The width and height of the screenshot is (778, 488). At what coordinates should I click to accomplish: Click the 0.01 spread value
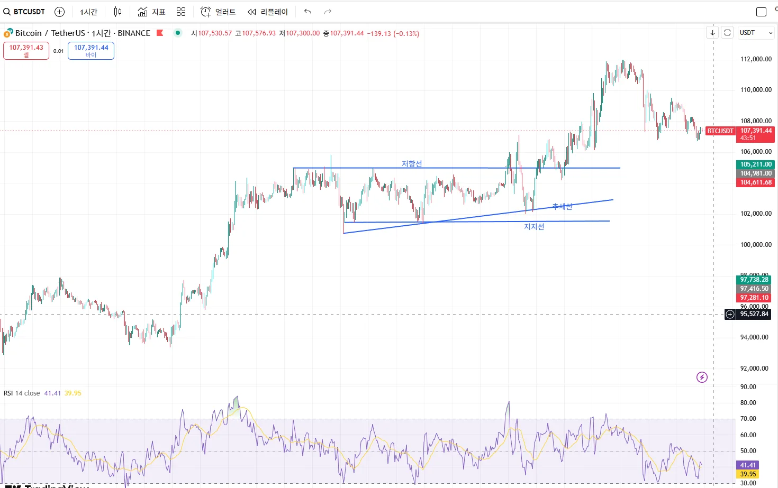click(58, 51)
